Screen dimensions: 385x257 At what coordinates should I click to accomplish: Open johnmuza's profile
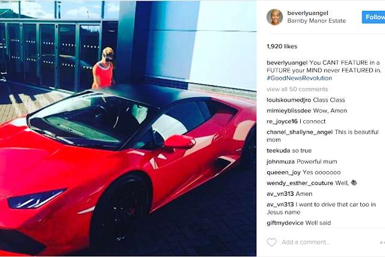[x=280, y=162]
